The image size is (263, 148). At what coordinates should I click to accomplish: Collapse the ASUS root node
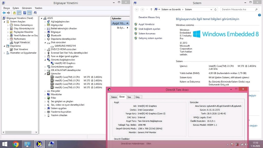pos(42,18)
